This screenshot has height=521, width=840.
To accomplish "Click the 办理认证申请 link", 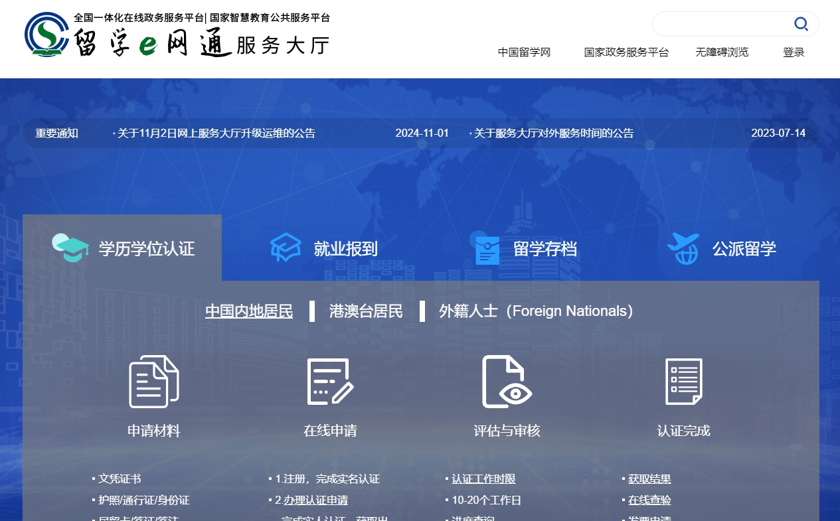I will point(315,500).
